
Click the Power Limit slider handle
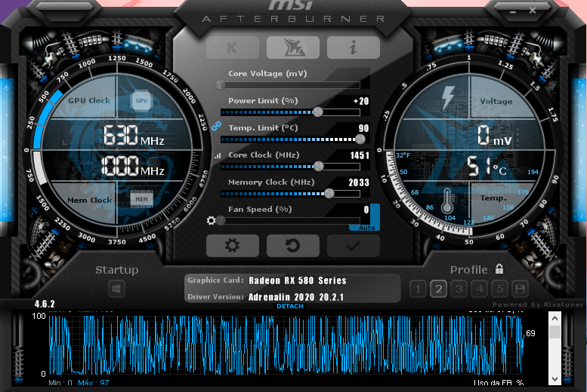click(318, 112)
